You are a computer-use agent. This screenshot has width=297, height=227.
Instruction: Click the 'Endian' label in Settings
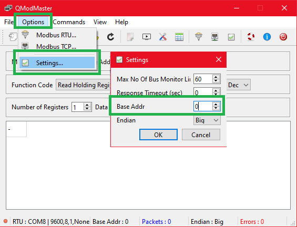126,120
